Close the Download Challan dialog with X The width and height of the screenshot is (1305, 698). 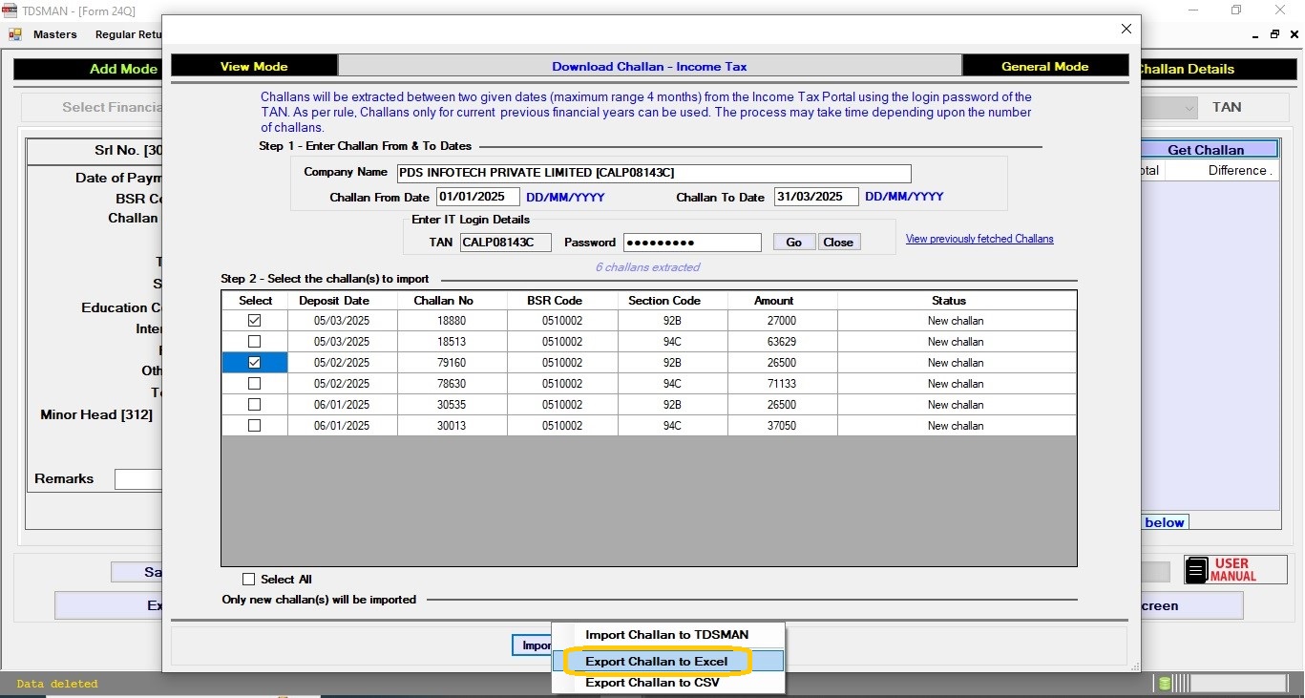tap(1126, 29)
